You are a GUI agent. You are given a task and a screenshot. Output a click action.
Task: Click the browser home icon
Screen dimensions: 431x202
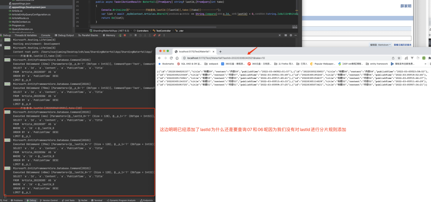[x=177, y=58]
